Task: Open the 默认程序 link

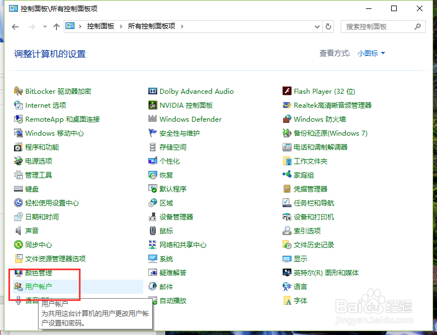Action: pos(173,189)
